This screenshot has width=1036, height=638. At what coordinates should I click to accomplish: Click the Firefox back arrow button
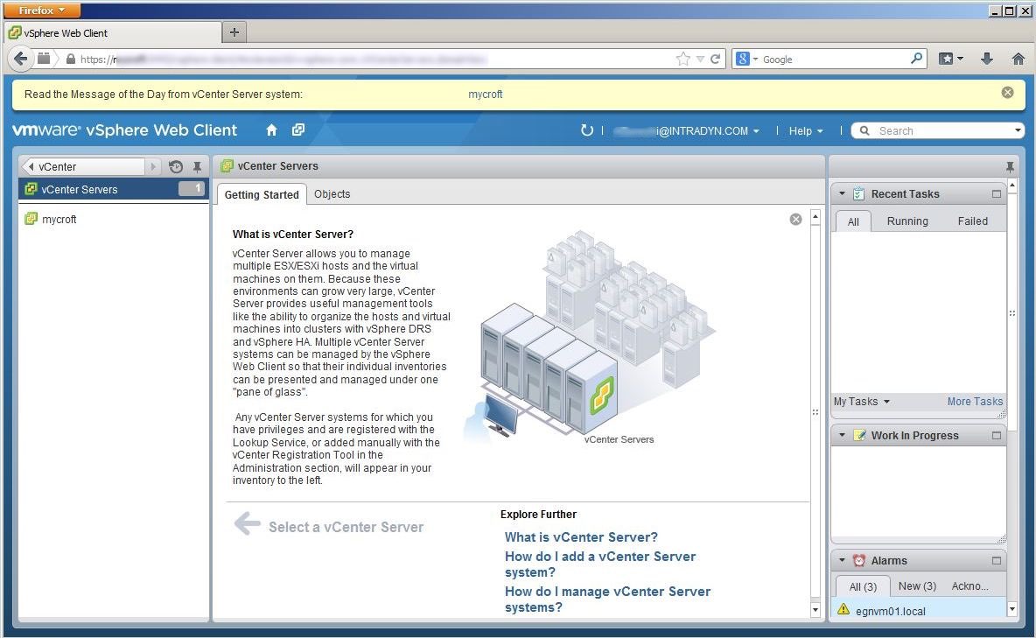click(20, 59)
